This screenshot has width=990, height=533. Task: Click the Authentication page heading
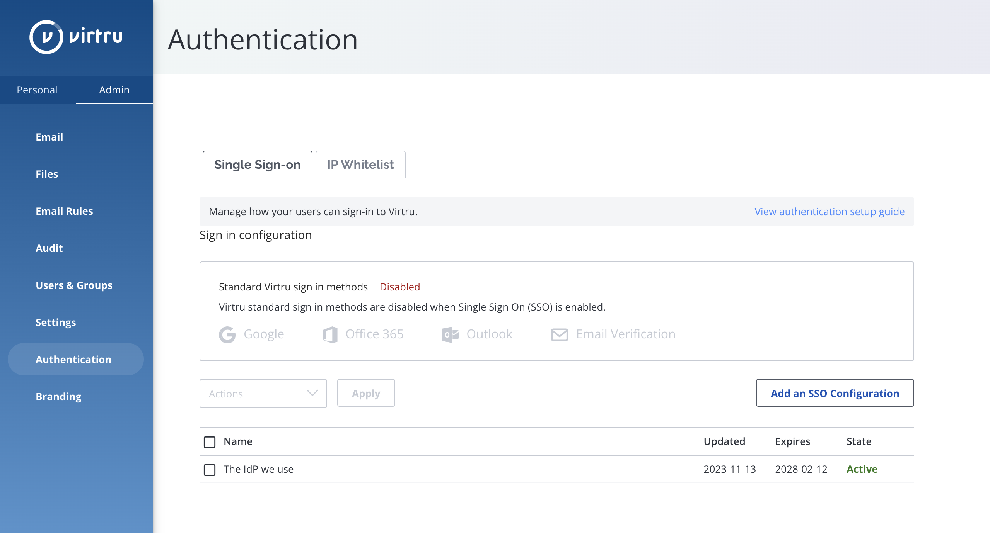(x=263, y=39)
